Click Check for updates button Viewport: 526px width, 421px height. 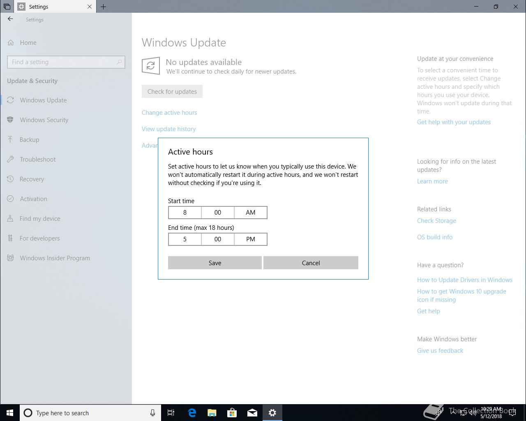tap(172, 91)
